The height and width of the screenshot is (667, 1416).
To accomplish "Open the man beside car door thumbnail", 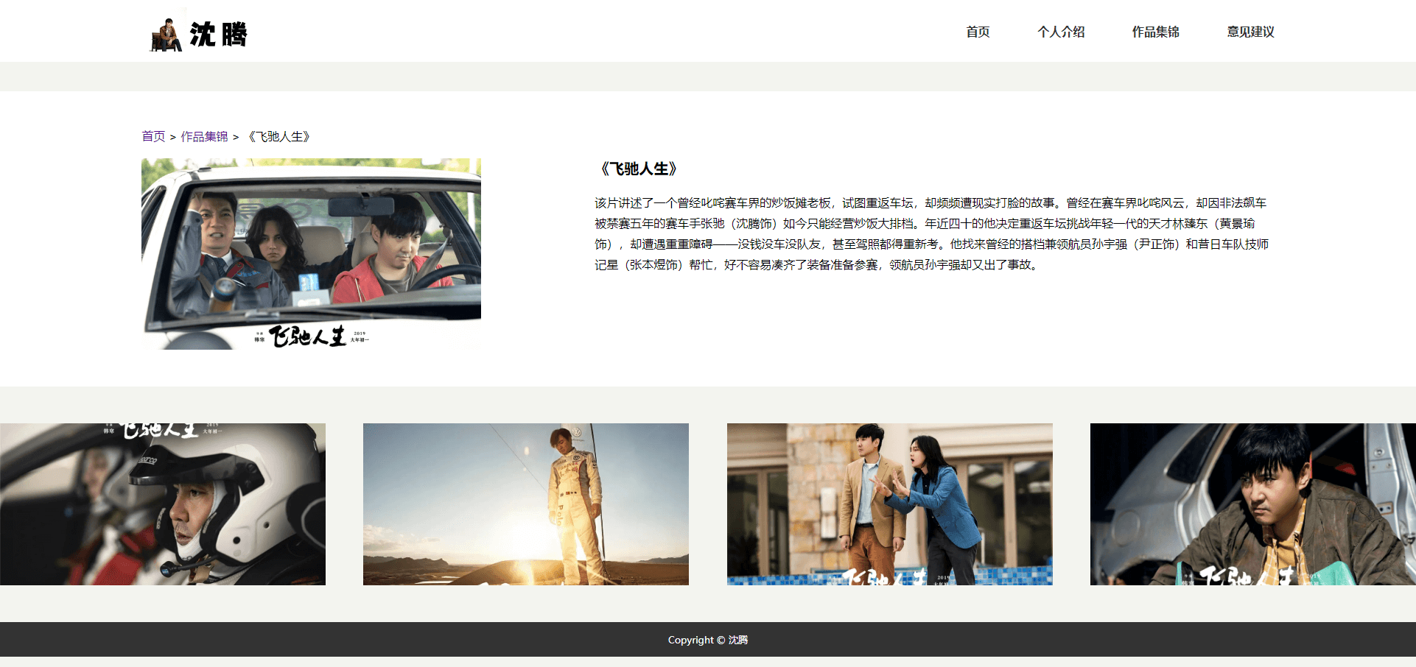I will click(x=1252, y=504).
